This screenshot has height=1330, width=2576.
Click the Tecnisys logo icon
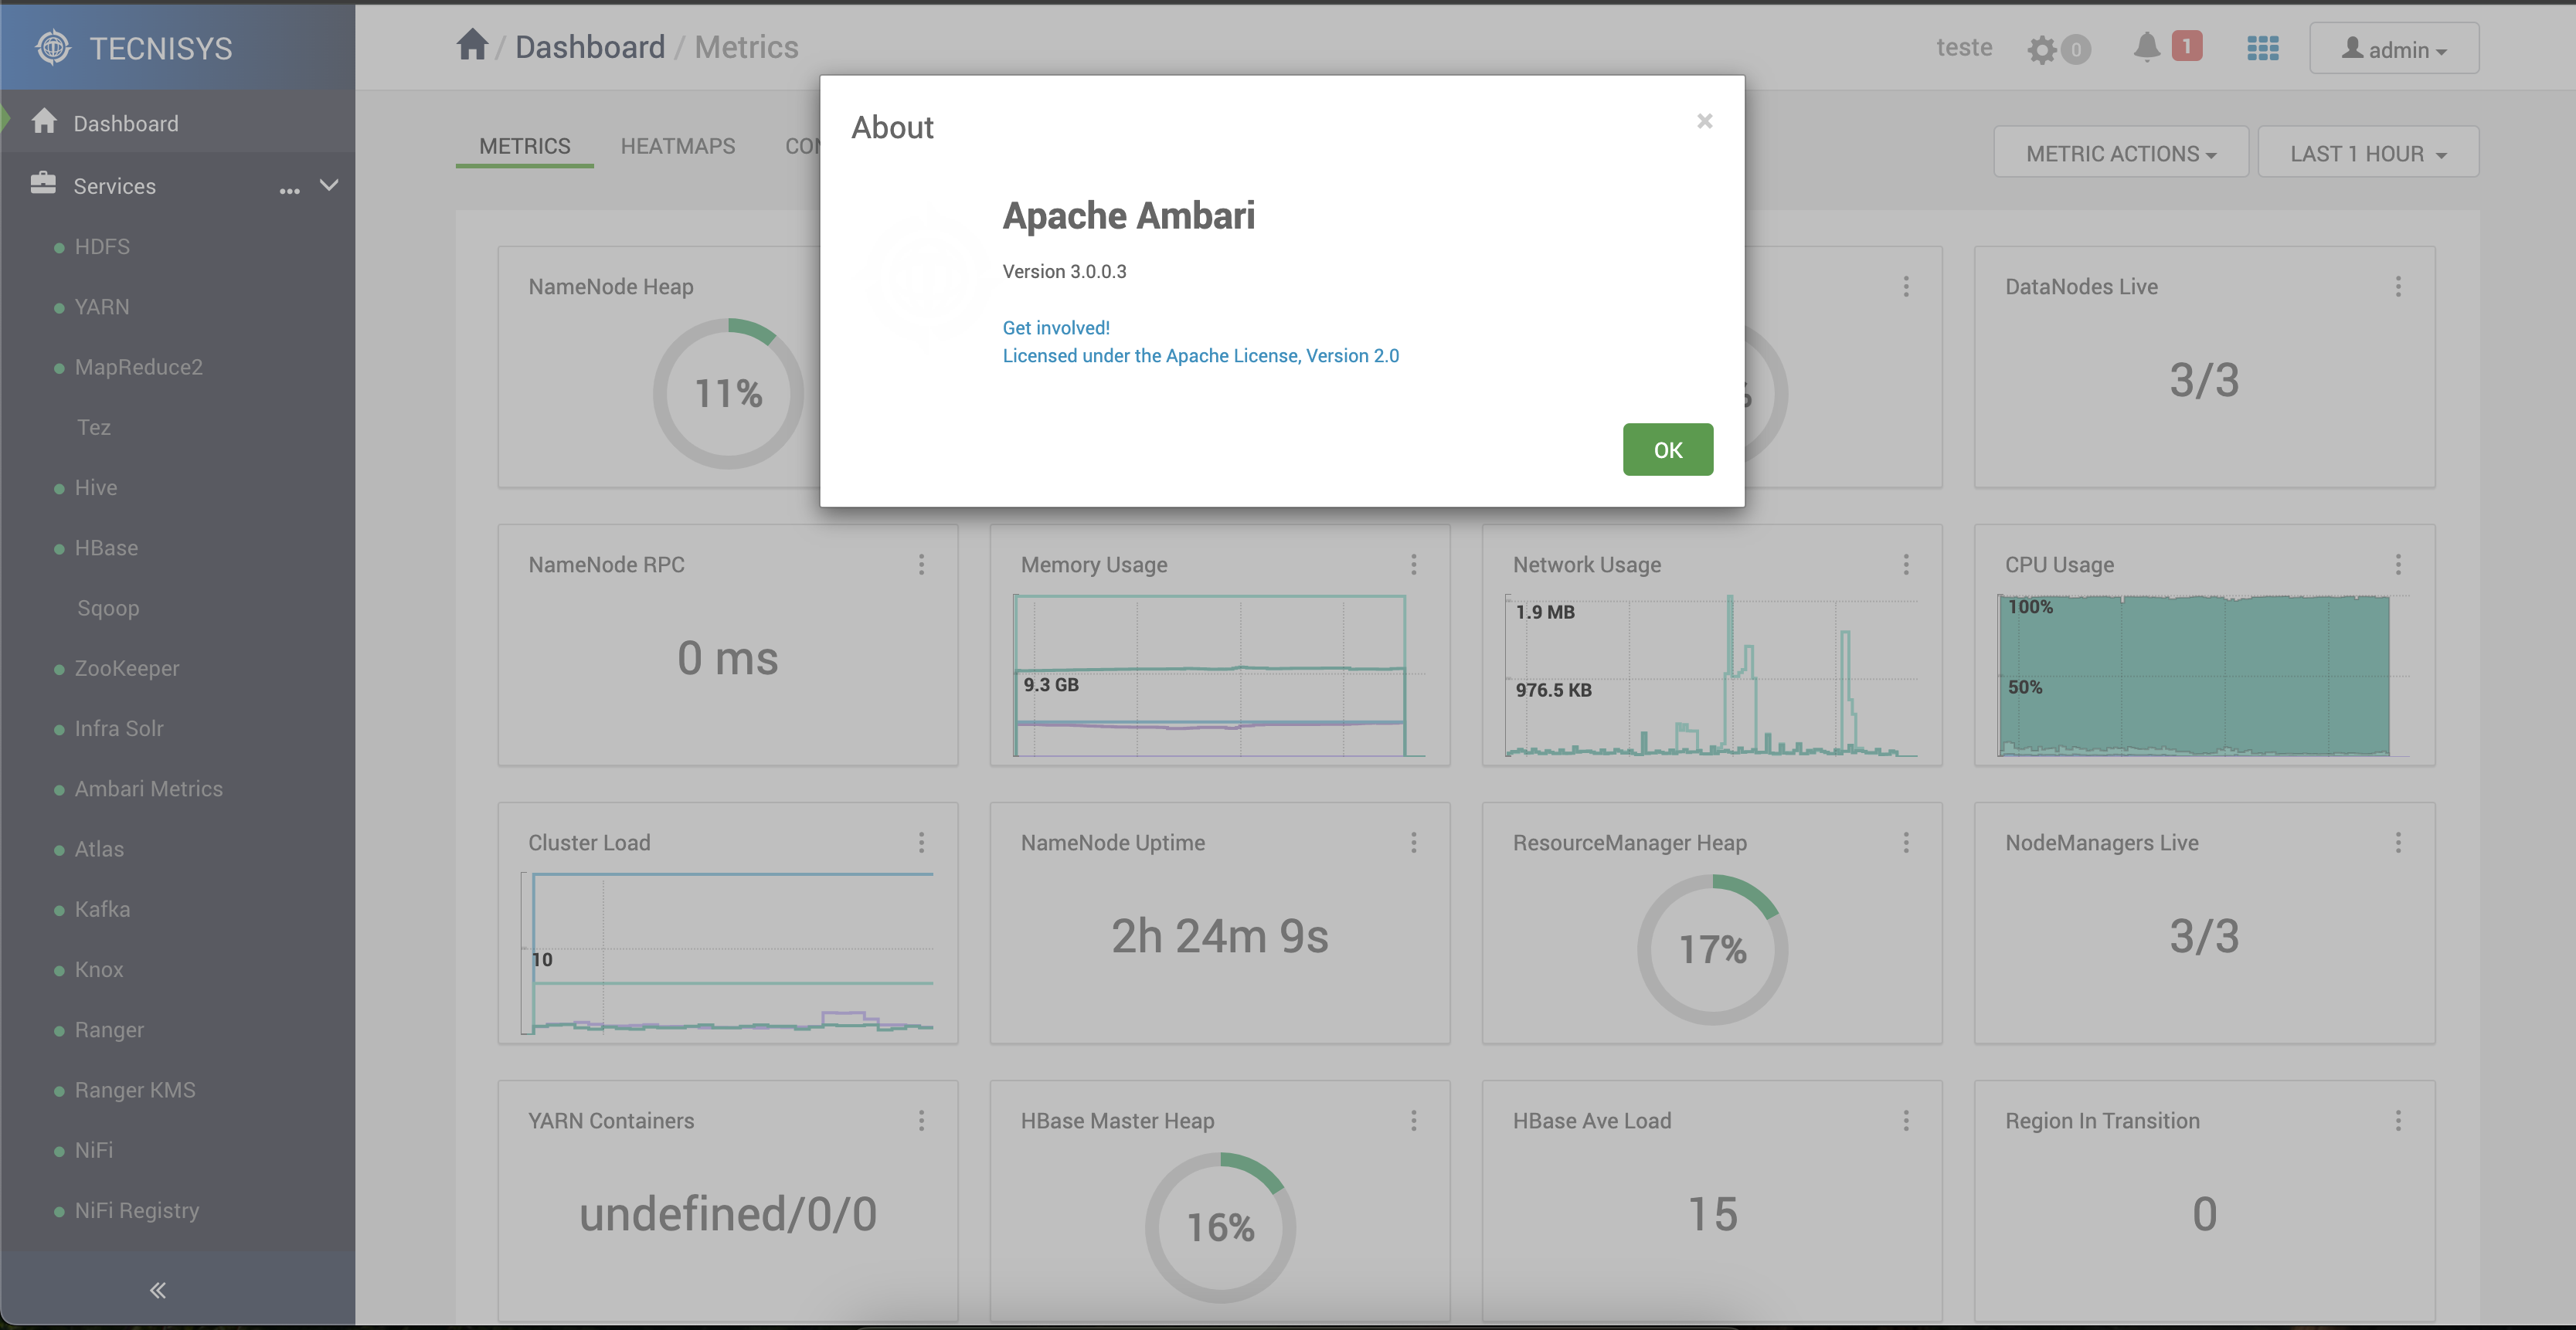pyautogui.click(x=53, y=48)
